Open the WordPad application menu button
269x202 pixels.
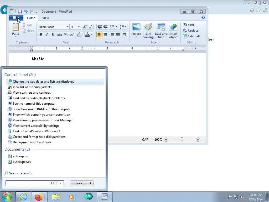[x=16, y=18]
